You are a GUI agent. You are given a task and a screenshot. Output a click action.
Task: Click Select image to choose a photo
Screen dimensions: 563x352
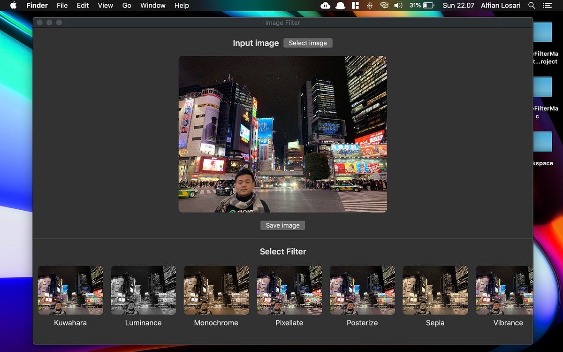tap(308, 43)
